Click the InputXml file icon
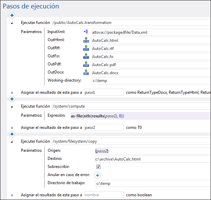 click(x=86, y=32)
